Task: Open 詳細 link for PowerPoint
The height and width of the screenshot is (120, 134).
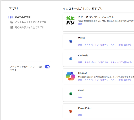Action: coord(80,115)
